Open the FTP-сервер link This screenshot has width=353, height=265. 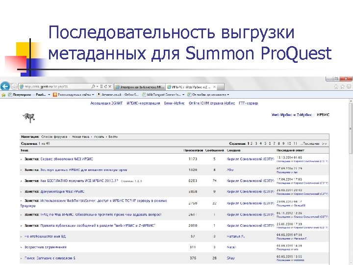tap(248, 103)
